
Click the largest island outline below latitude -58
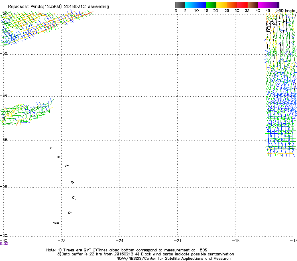click(x=74, y=198)
